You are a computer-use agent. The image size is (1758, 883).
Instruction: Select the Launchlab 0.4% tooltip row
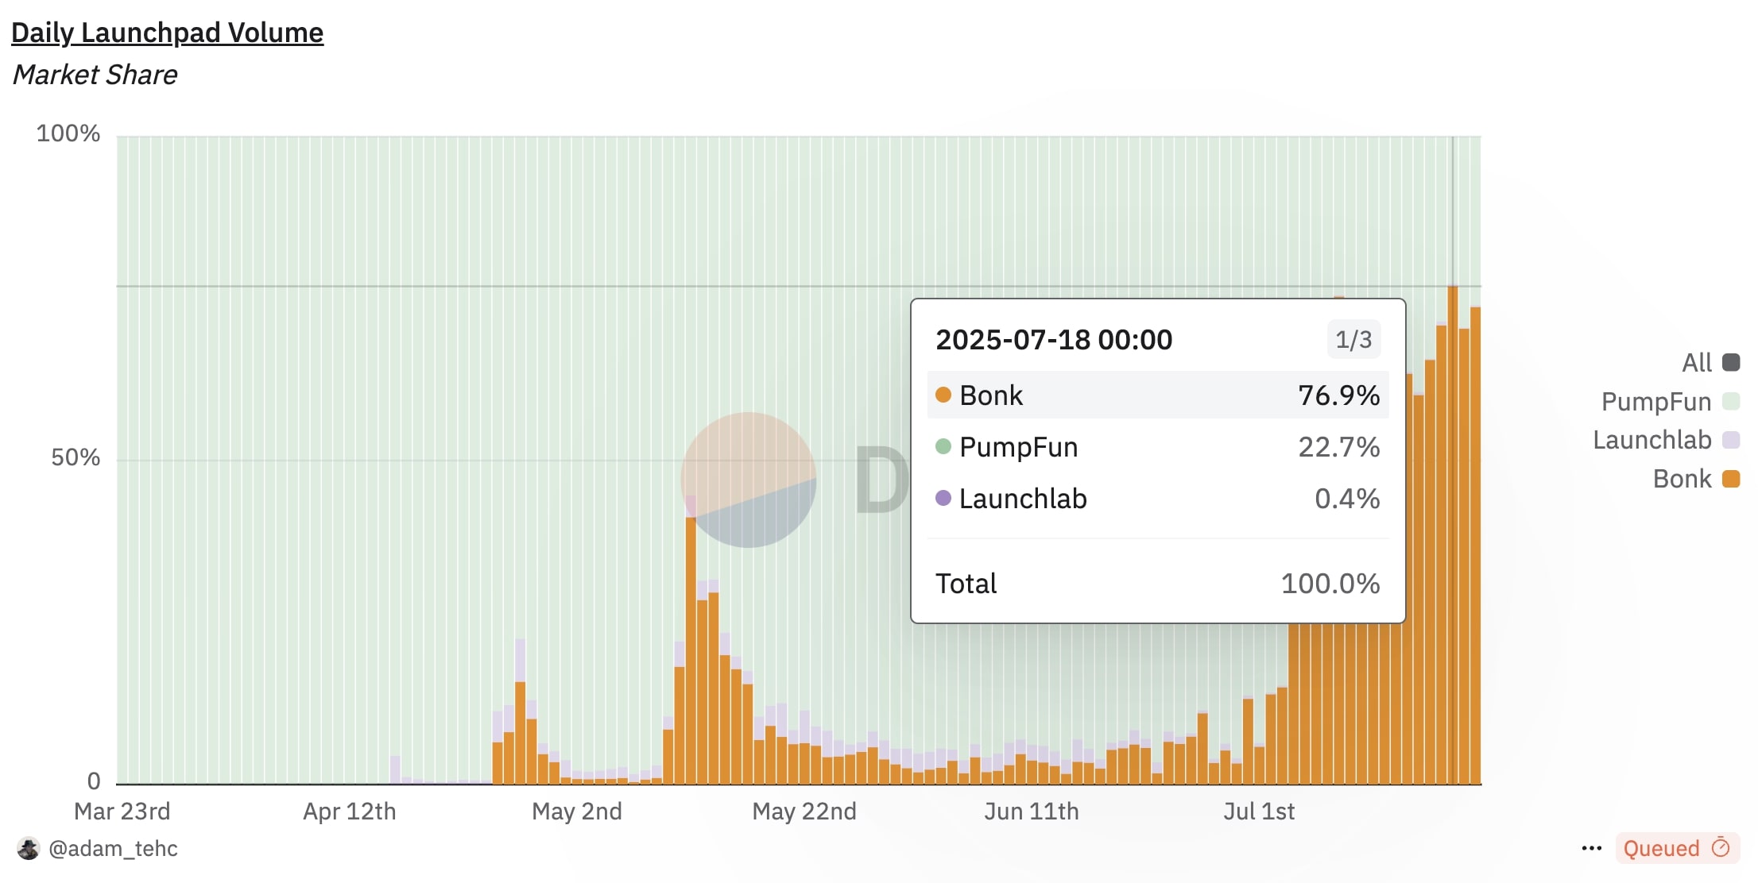pos(1158,499)
